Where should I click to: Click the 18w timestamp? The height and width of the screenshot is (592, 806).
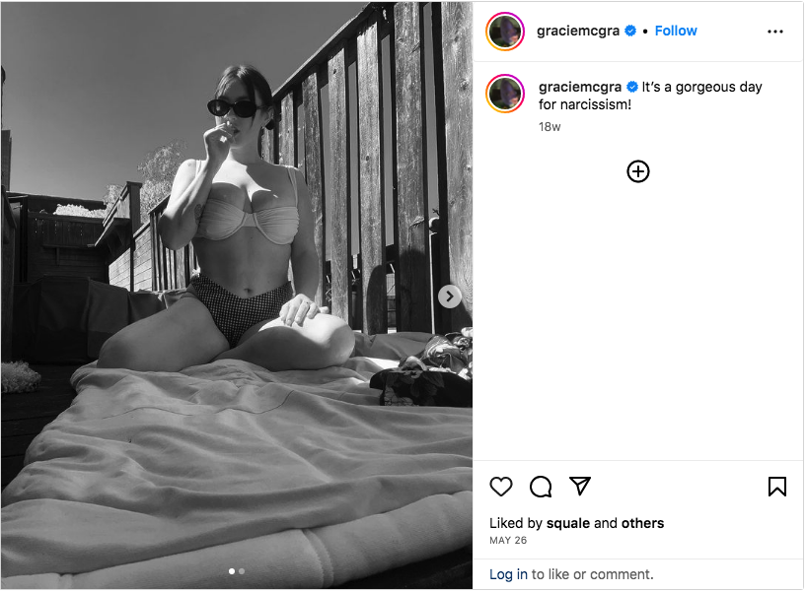550,127
